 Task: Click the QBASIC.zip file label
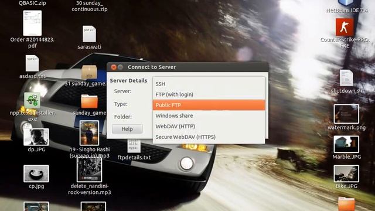pyautogui.click(x=32, y=3)
